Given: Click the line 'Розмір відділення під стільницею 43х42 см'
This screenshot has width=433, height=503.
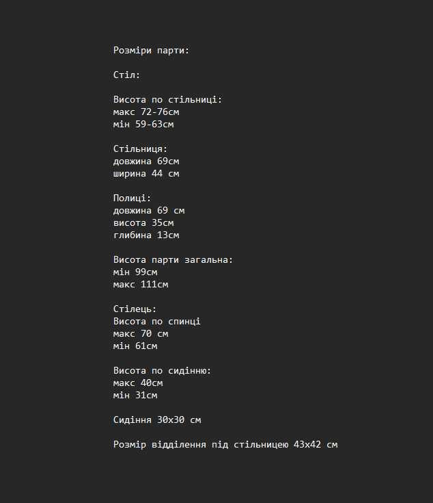Looking at the screenshot, I should point(225,445).
